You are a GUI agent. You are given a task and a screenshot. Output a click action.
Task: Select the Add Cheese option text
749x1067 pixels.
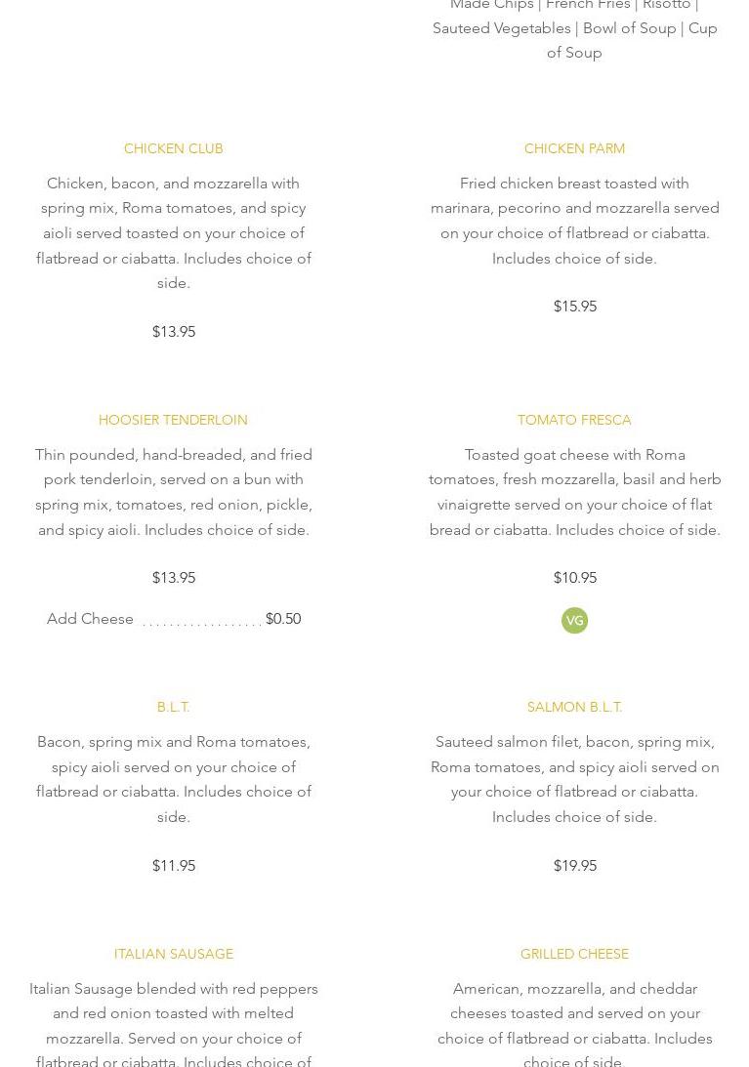pyautogui.click(x=90, y=619)
